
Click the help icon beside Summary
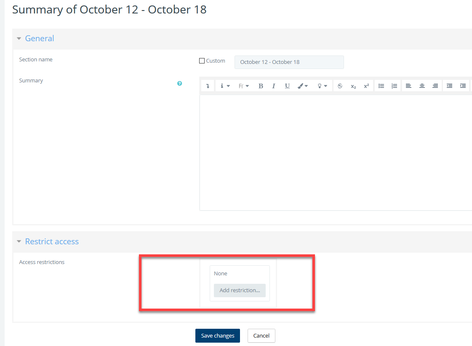point(180,83)
